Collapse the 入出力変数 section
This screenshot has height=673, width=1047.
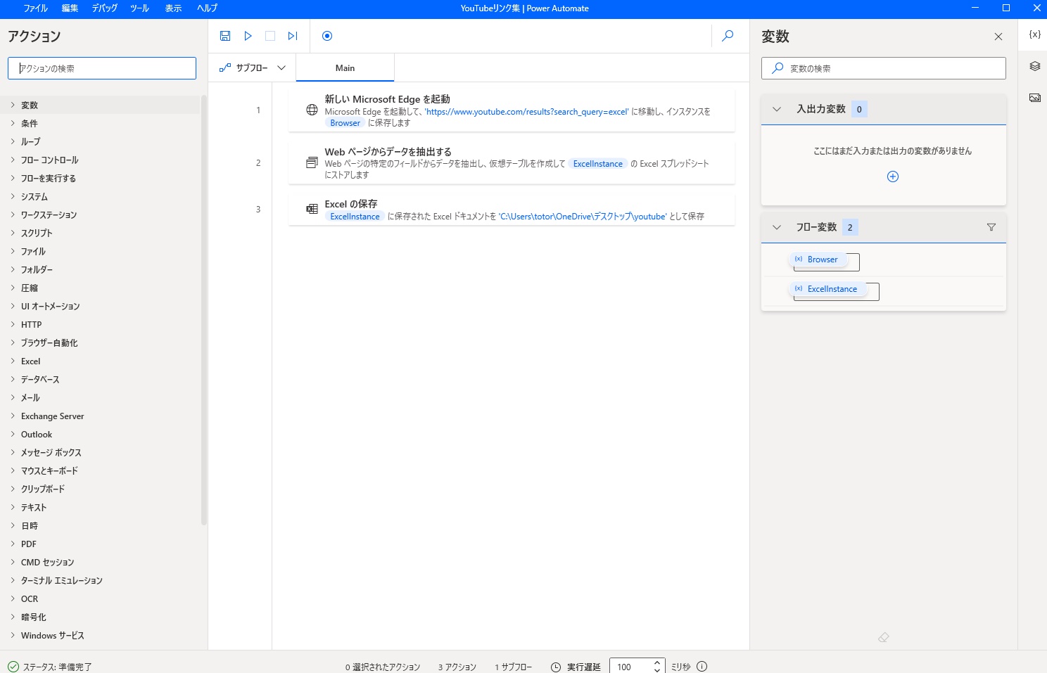(x=777, y=109)
